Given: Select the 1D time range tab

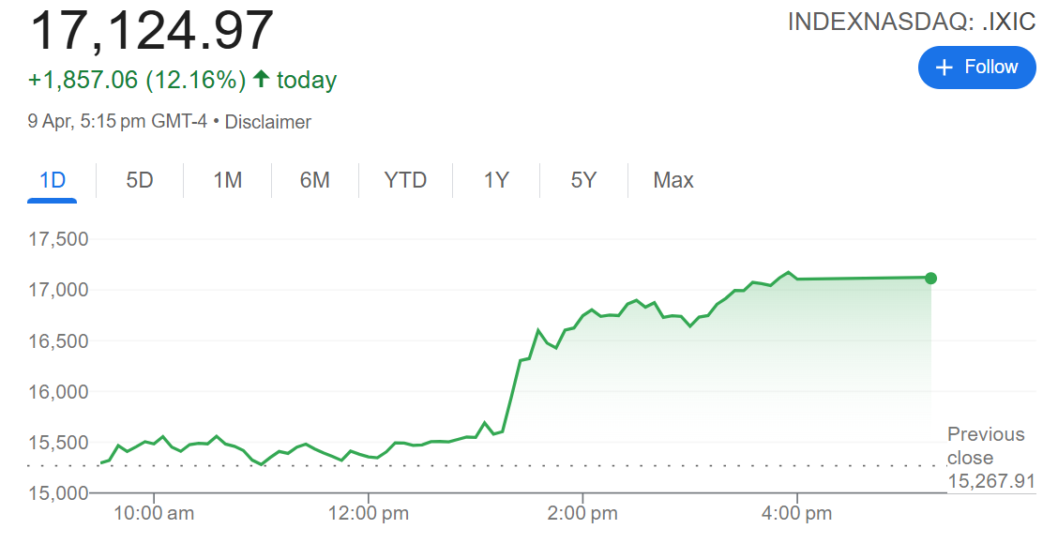Looking at the screenshot, I should click(x=53, y=180).
